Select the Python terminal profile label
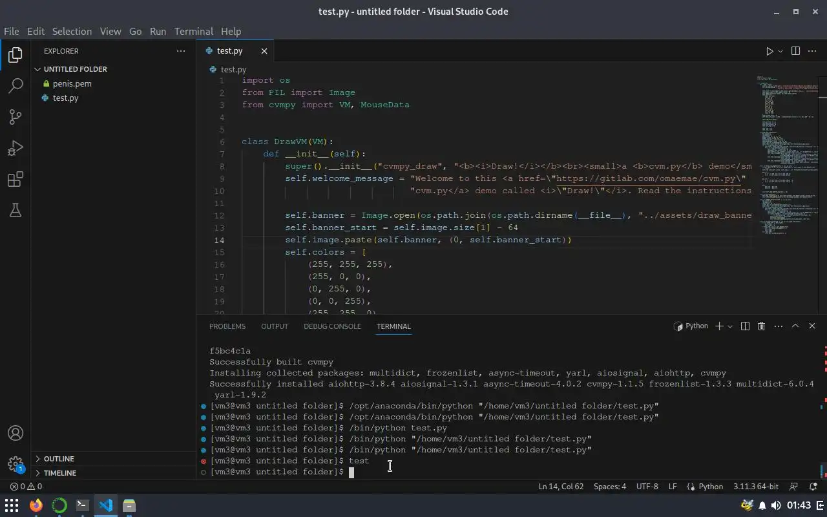 691,326
